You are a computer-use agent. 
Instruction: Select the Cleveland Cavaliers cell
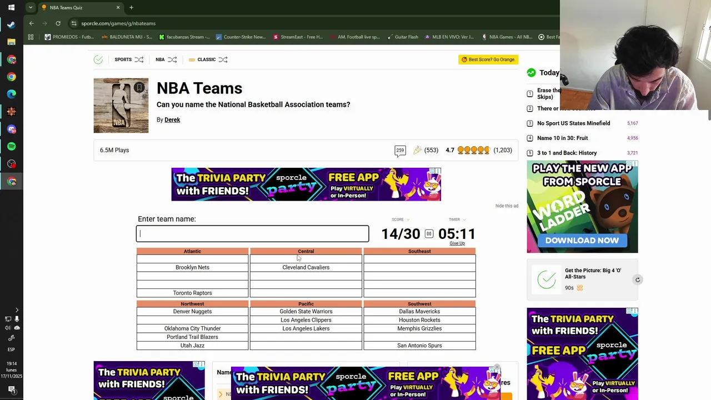pos(306,267)
